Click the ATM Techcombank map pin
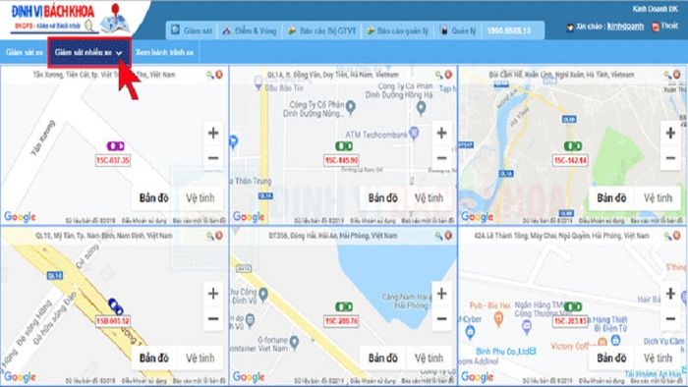This screenshot has height=387, width=688. pos(414,133)
